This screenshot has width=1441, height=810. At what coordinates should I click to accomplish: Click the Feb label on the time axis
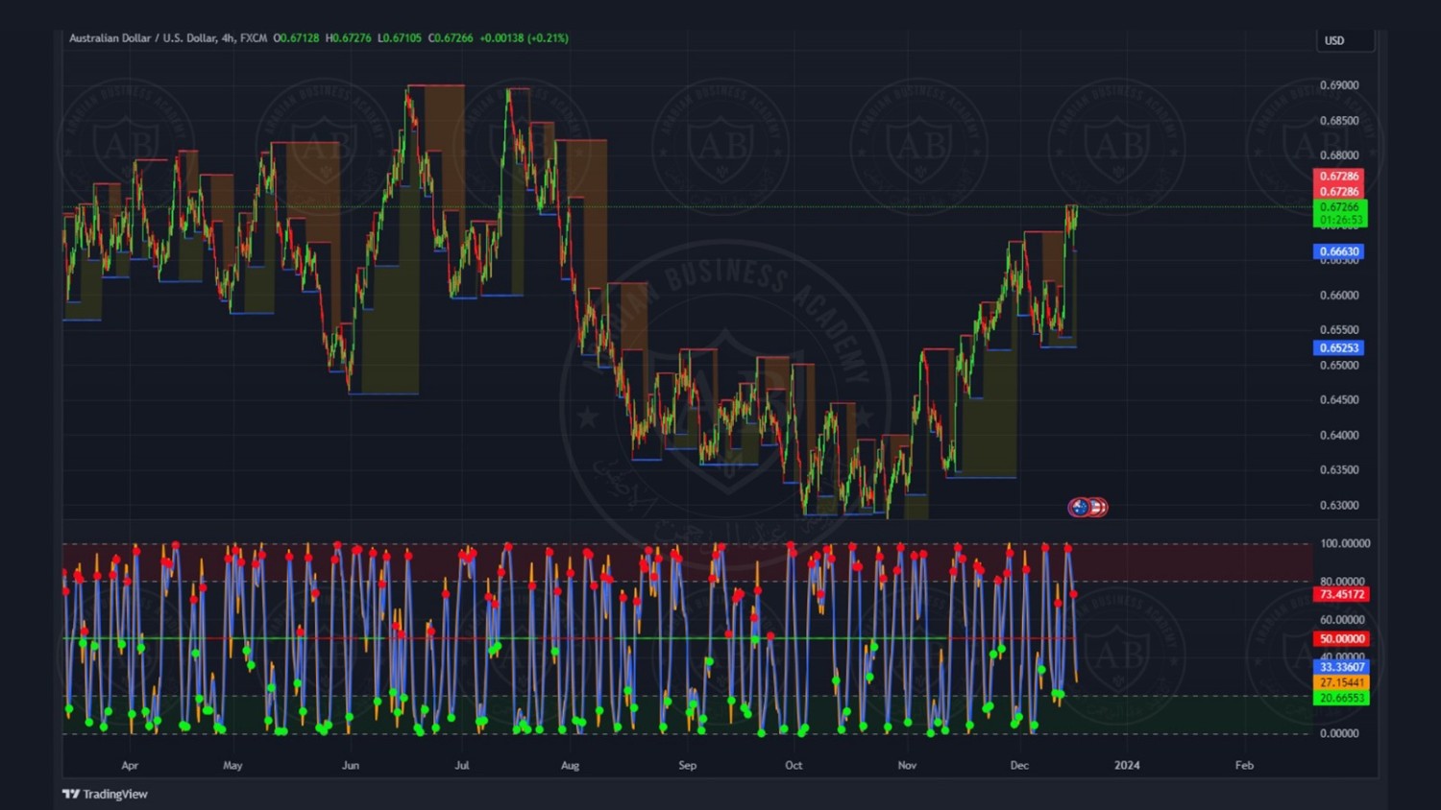1244,766
